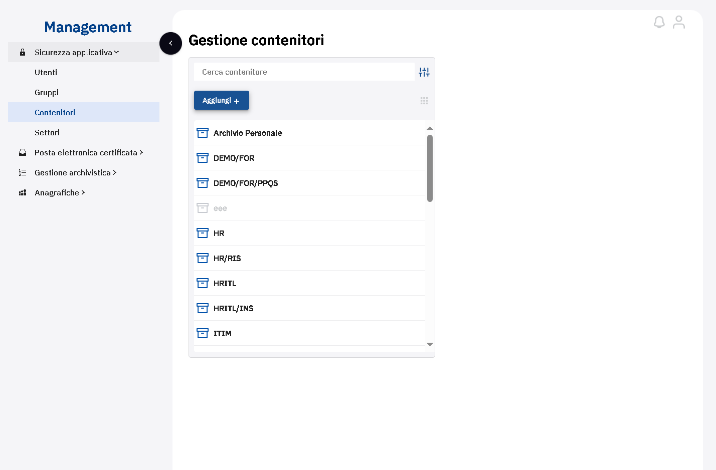Collapse the Sicurezza applicativa menu chevron
716x470 pixels.
(116, 52)
